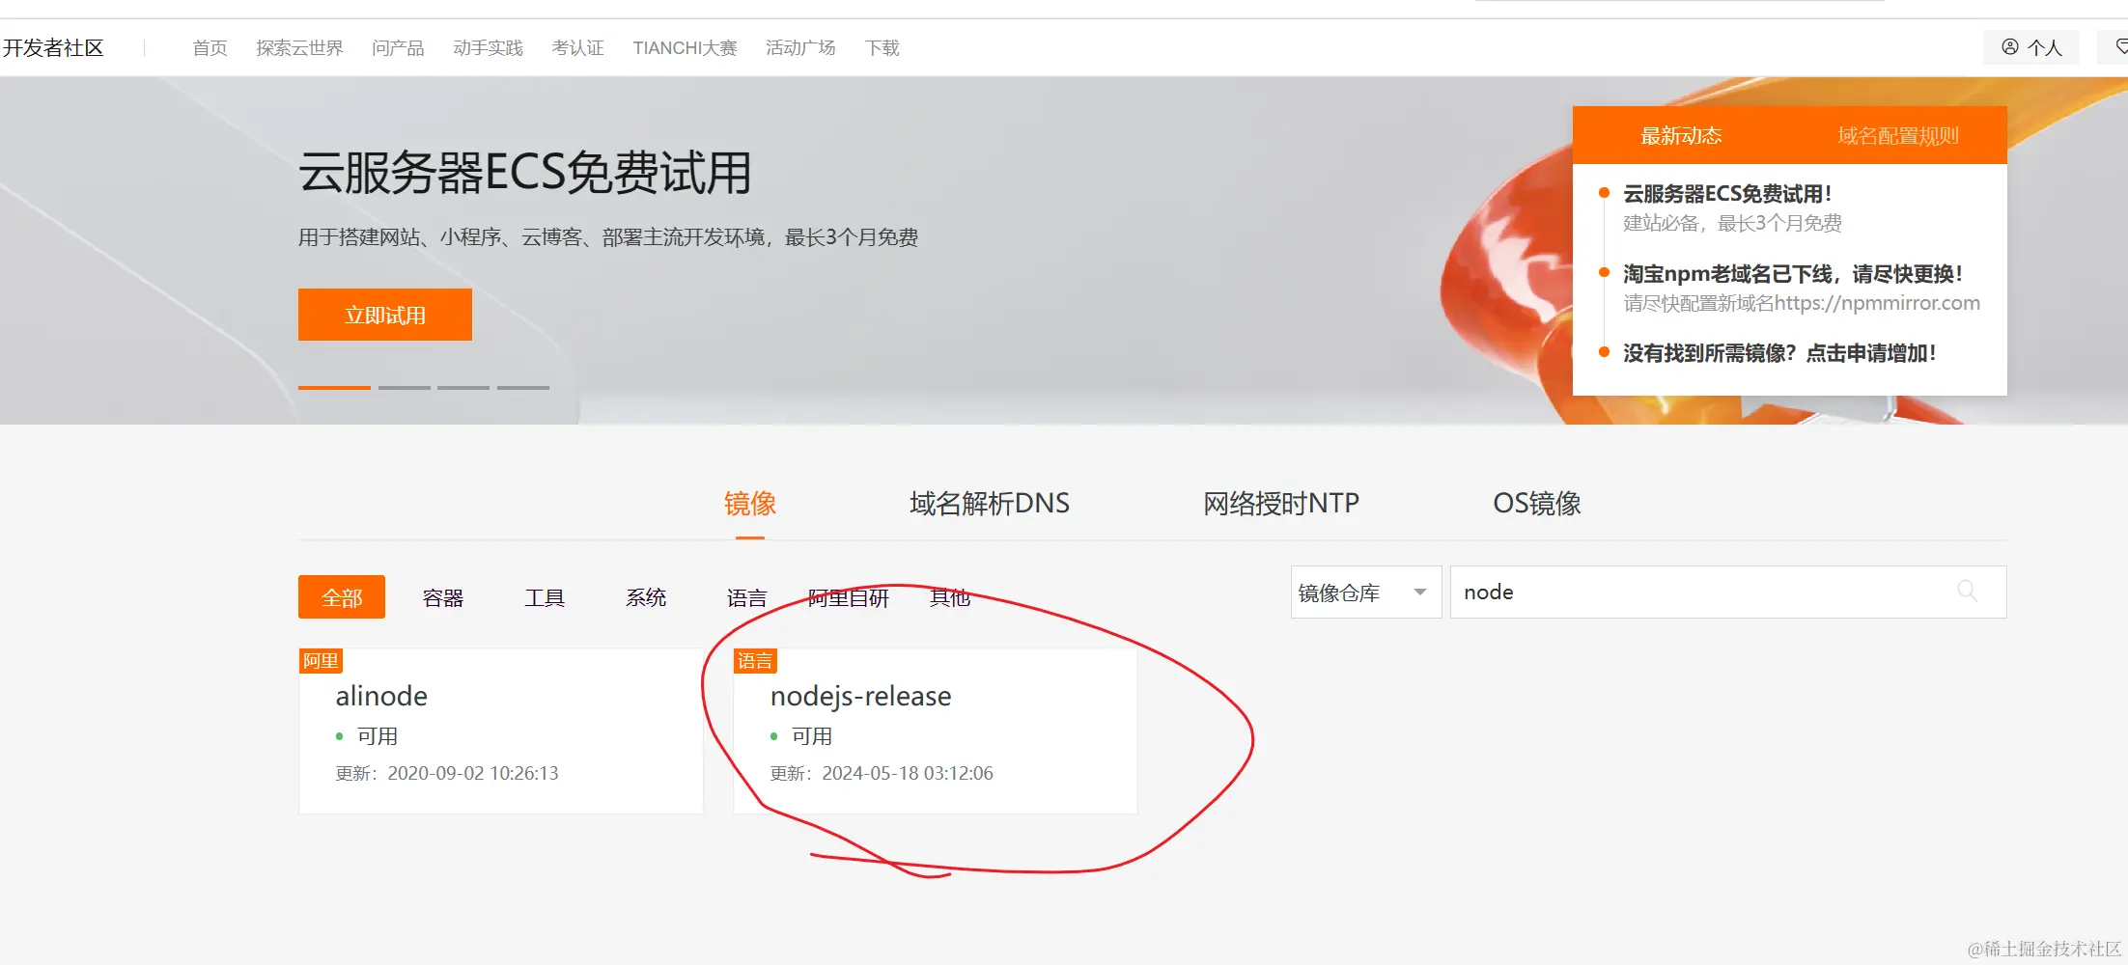Image resolution: width=2128 pixels, height=965 pixels.
Task: Open 活动广场 navigation menu
Action: coord(800,47)
